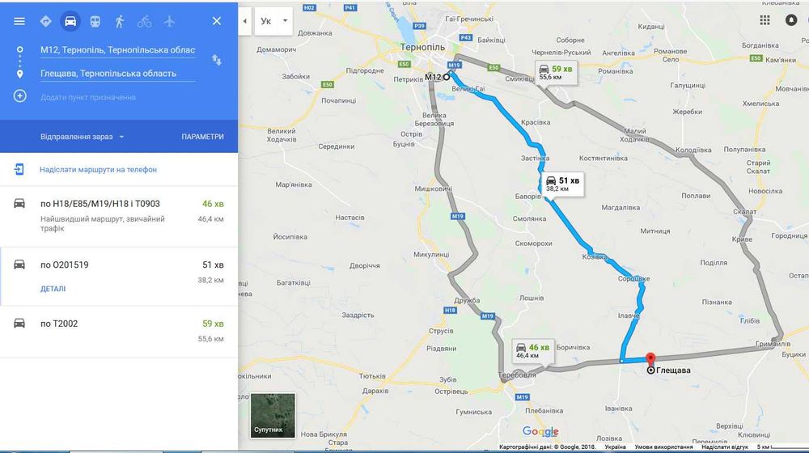This screenshot has height=453, width=809.
Task: Open the notifications bell
Action: click(x=791, y=20)
